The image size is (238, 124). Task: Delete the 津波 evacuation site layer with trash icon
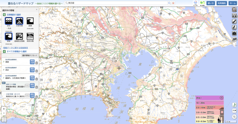click(36, 63)
